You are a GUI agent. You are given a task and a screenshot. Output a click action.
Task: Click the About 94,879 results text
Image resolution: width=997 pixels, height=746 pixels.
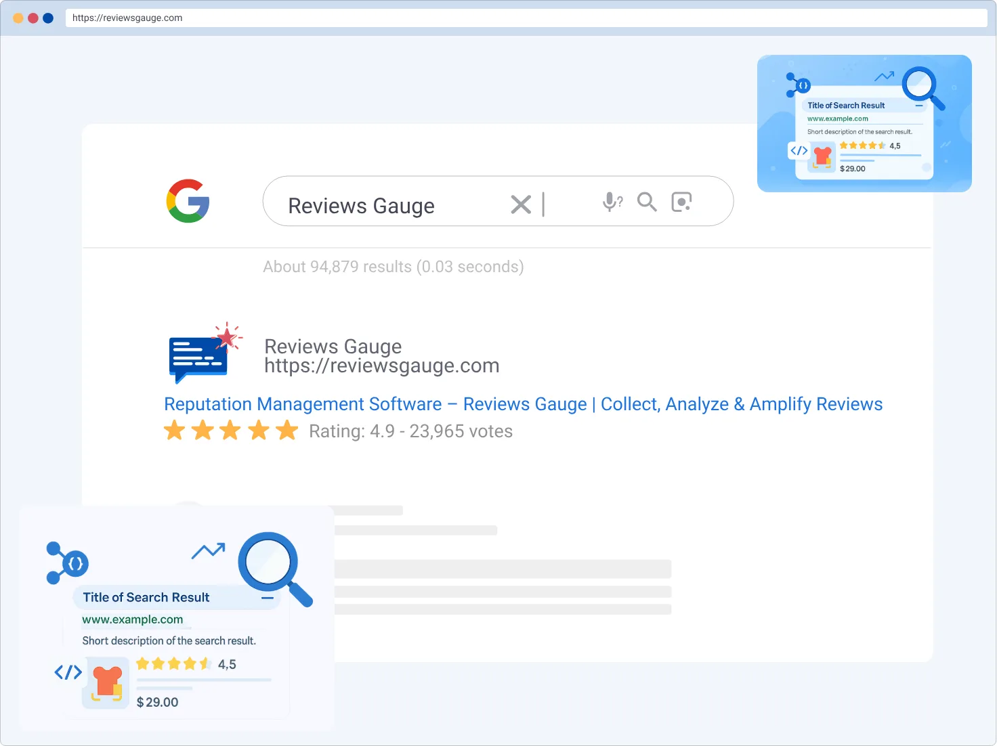pos(394,267)
